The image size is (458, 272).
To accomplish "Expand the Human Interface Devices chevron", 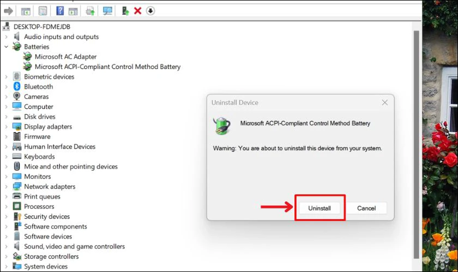I will [6, 146].
